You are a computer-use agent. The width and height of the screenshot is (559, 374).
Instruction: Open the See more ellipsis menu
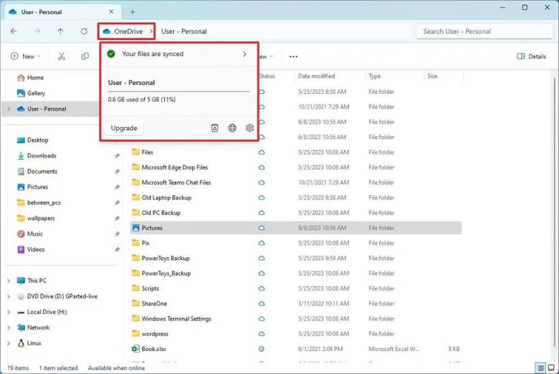point(293,56)
